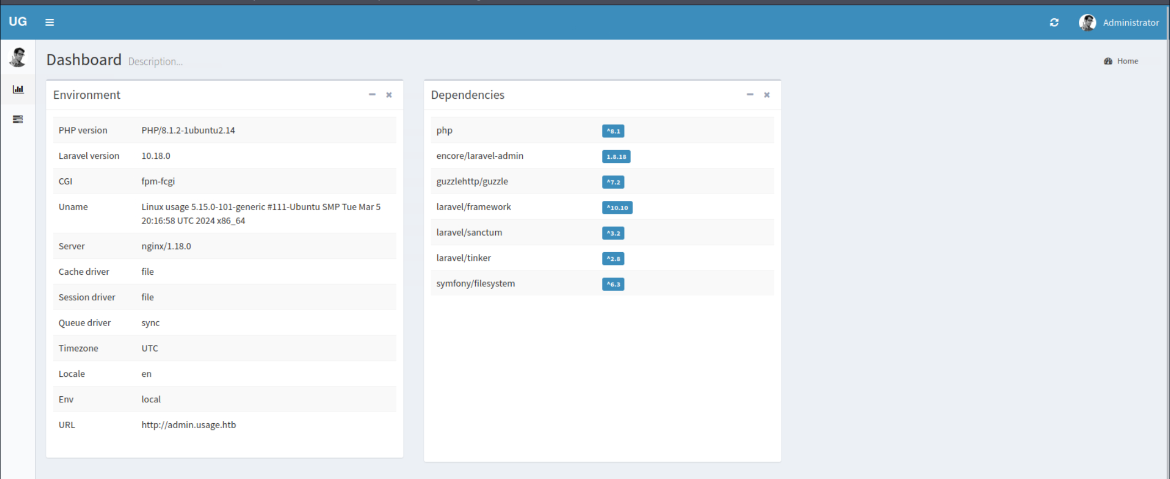The image size is (1170, 479).
Task: Open the Administrator user dropdown
Action: [x=1130, y=23]
